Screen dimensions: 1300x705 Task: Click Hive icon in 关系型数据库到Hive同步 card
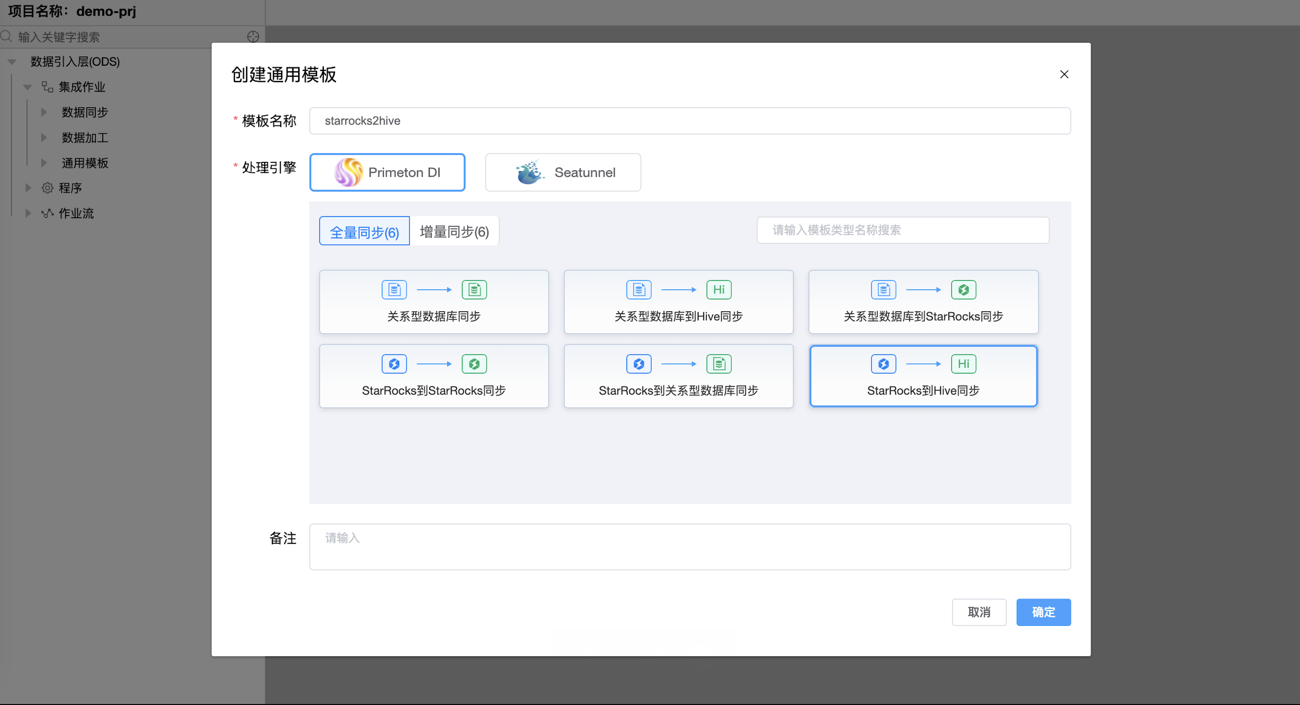click(719, 290)
